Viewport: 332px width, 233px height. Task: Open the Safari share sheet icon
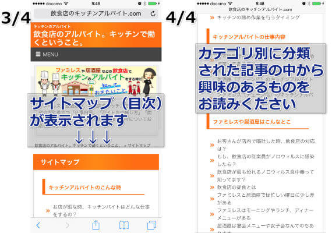pos(96,225)
